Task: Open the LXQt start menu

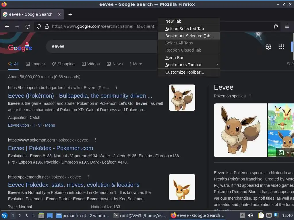Action: [x=5, y=215]
